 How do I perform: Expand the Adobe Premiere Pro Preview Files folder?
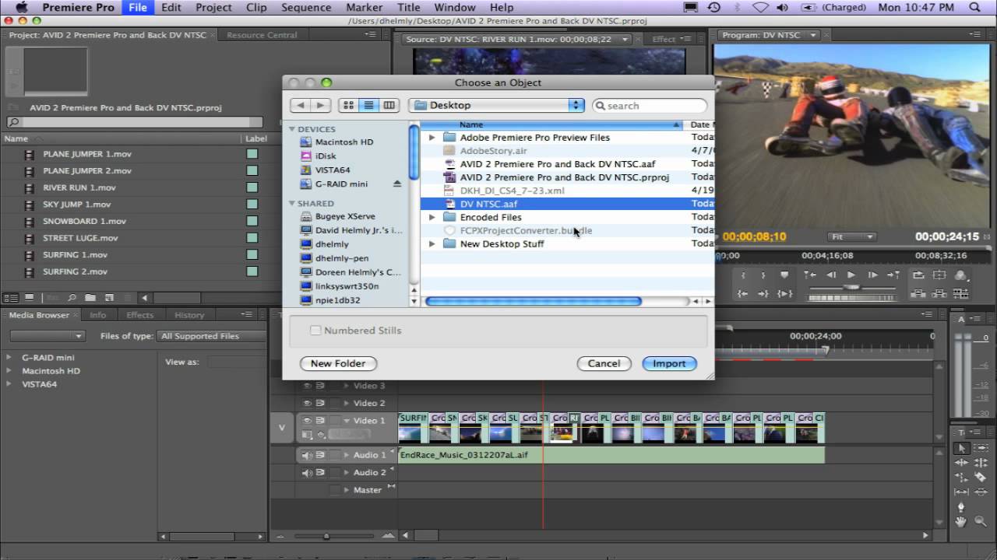click(432, 138)
